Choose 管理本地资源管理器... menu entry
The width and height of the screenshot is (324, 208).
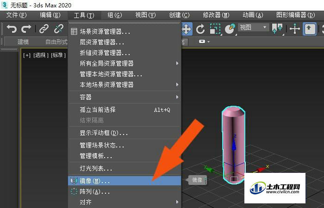[125, 74]
